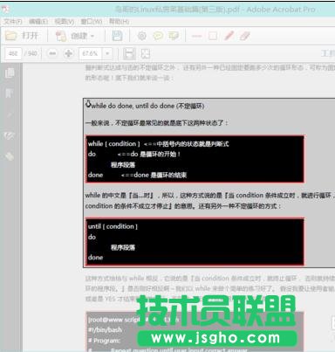
Task: Click the 'until [ condition ]' code line
Action: pos(113,226)
